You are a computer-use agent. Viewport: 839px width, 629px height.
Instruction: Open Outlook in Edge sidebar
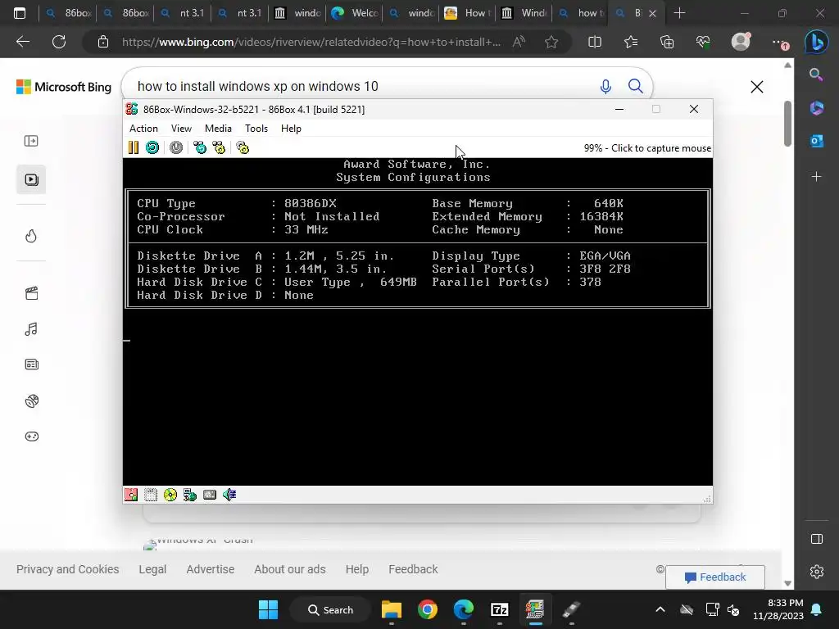pos(817,141)
